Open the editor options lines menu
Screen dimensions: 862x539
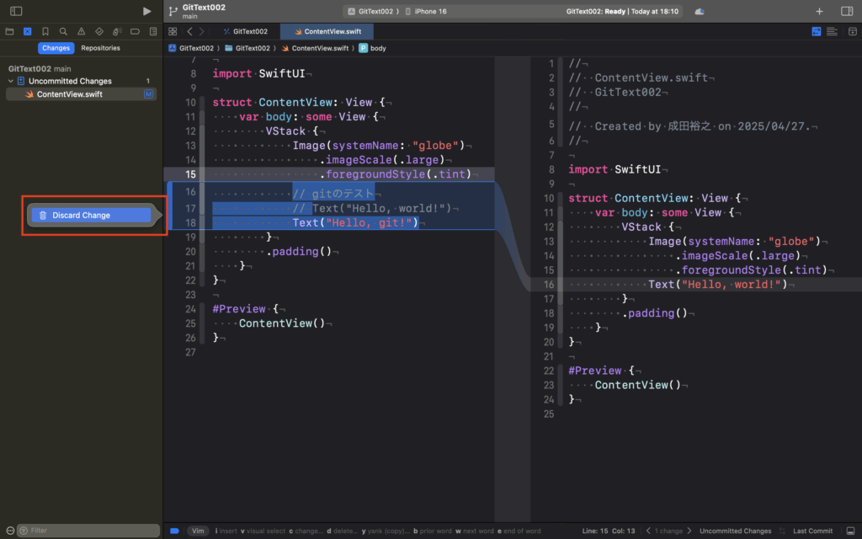832,31
